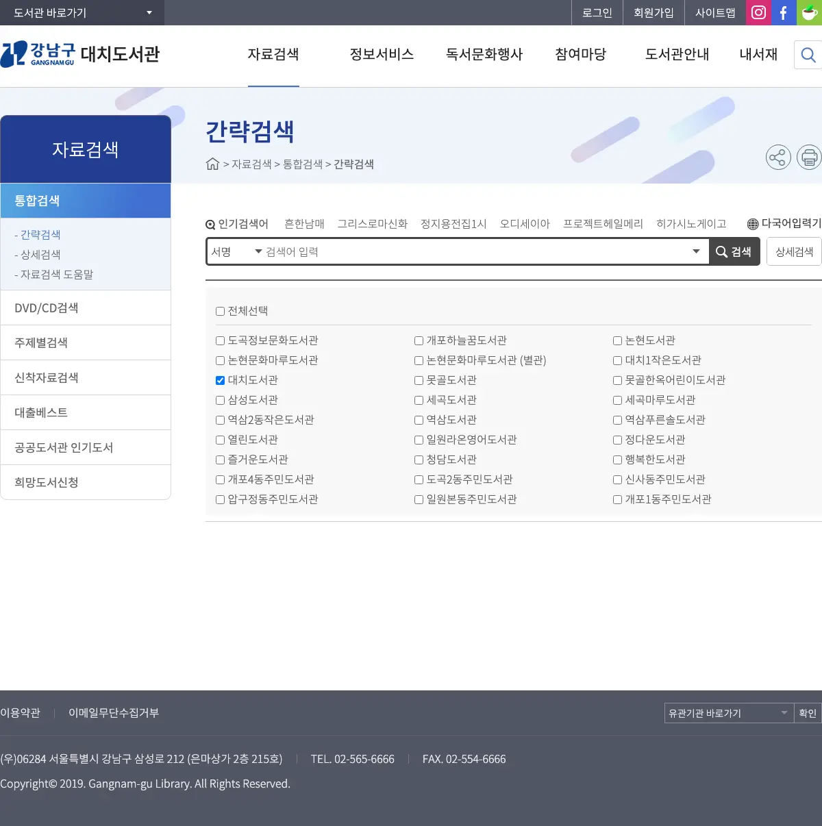Click the 회원가입 link

(653, 12)
